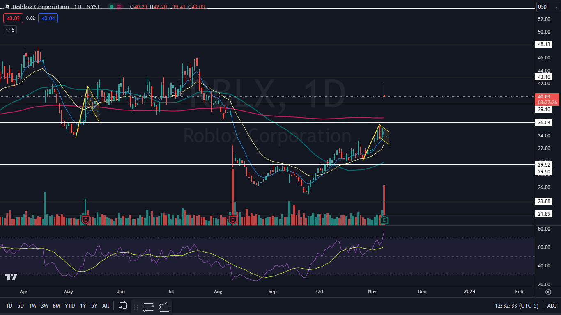Click the RSI 80.00 scale label
This screenshot has height=315, width=561.
click(x=544, y=228)
